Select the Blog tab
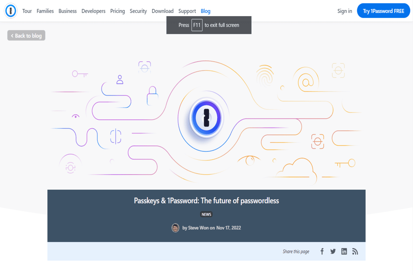Image resolution: width=413 pixels, height=275 pixels. click(205, 11)
